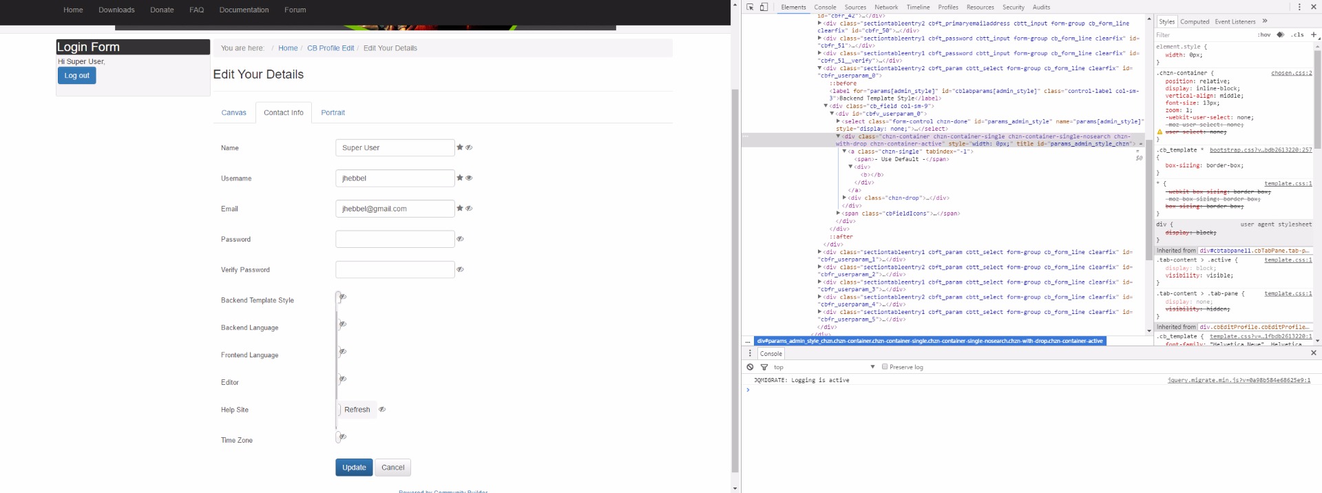Toggle the :hov element state button

pyautogui.click(x=1264, y=34)
